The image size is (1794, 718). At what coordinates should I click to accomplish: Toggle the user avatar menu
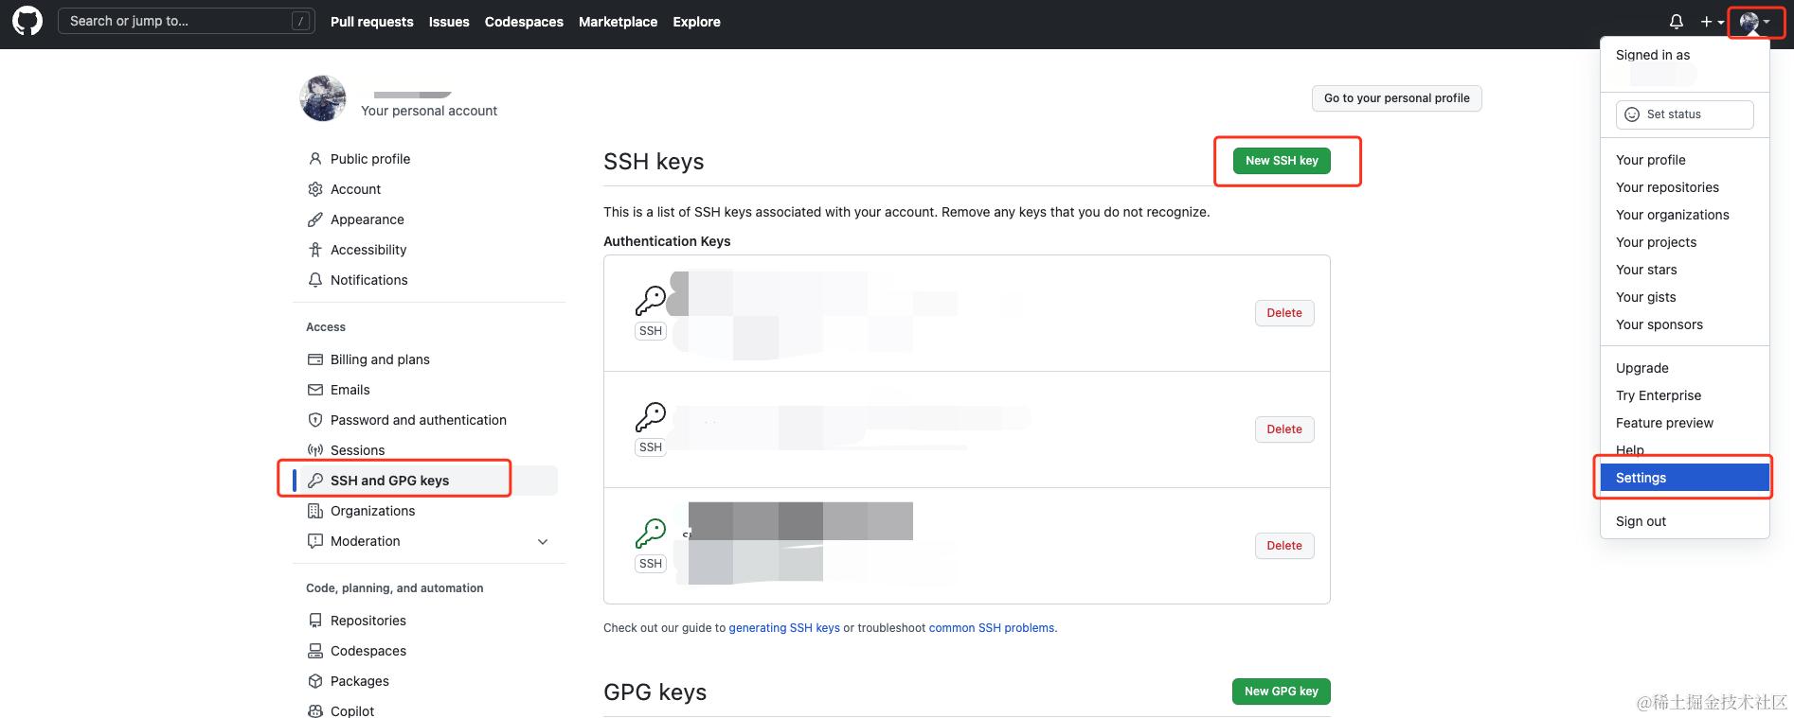(x=1755, y=22)
